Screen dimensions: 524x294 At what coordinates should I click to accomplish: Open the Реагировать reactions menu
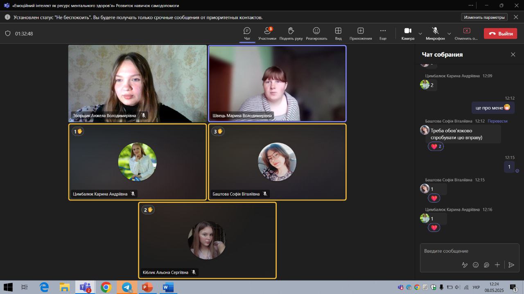pyautogui.click(x=316, y=33)
